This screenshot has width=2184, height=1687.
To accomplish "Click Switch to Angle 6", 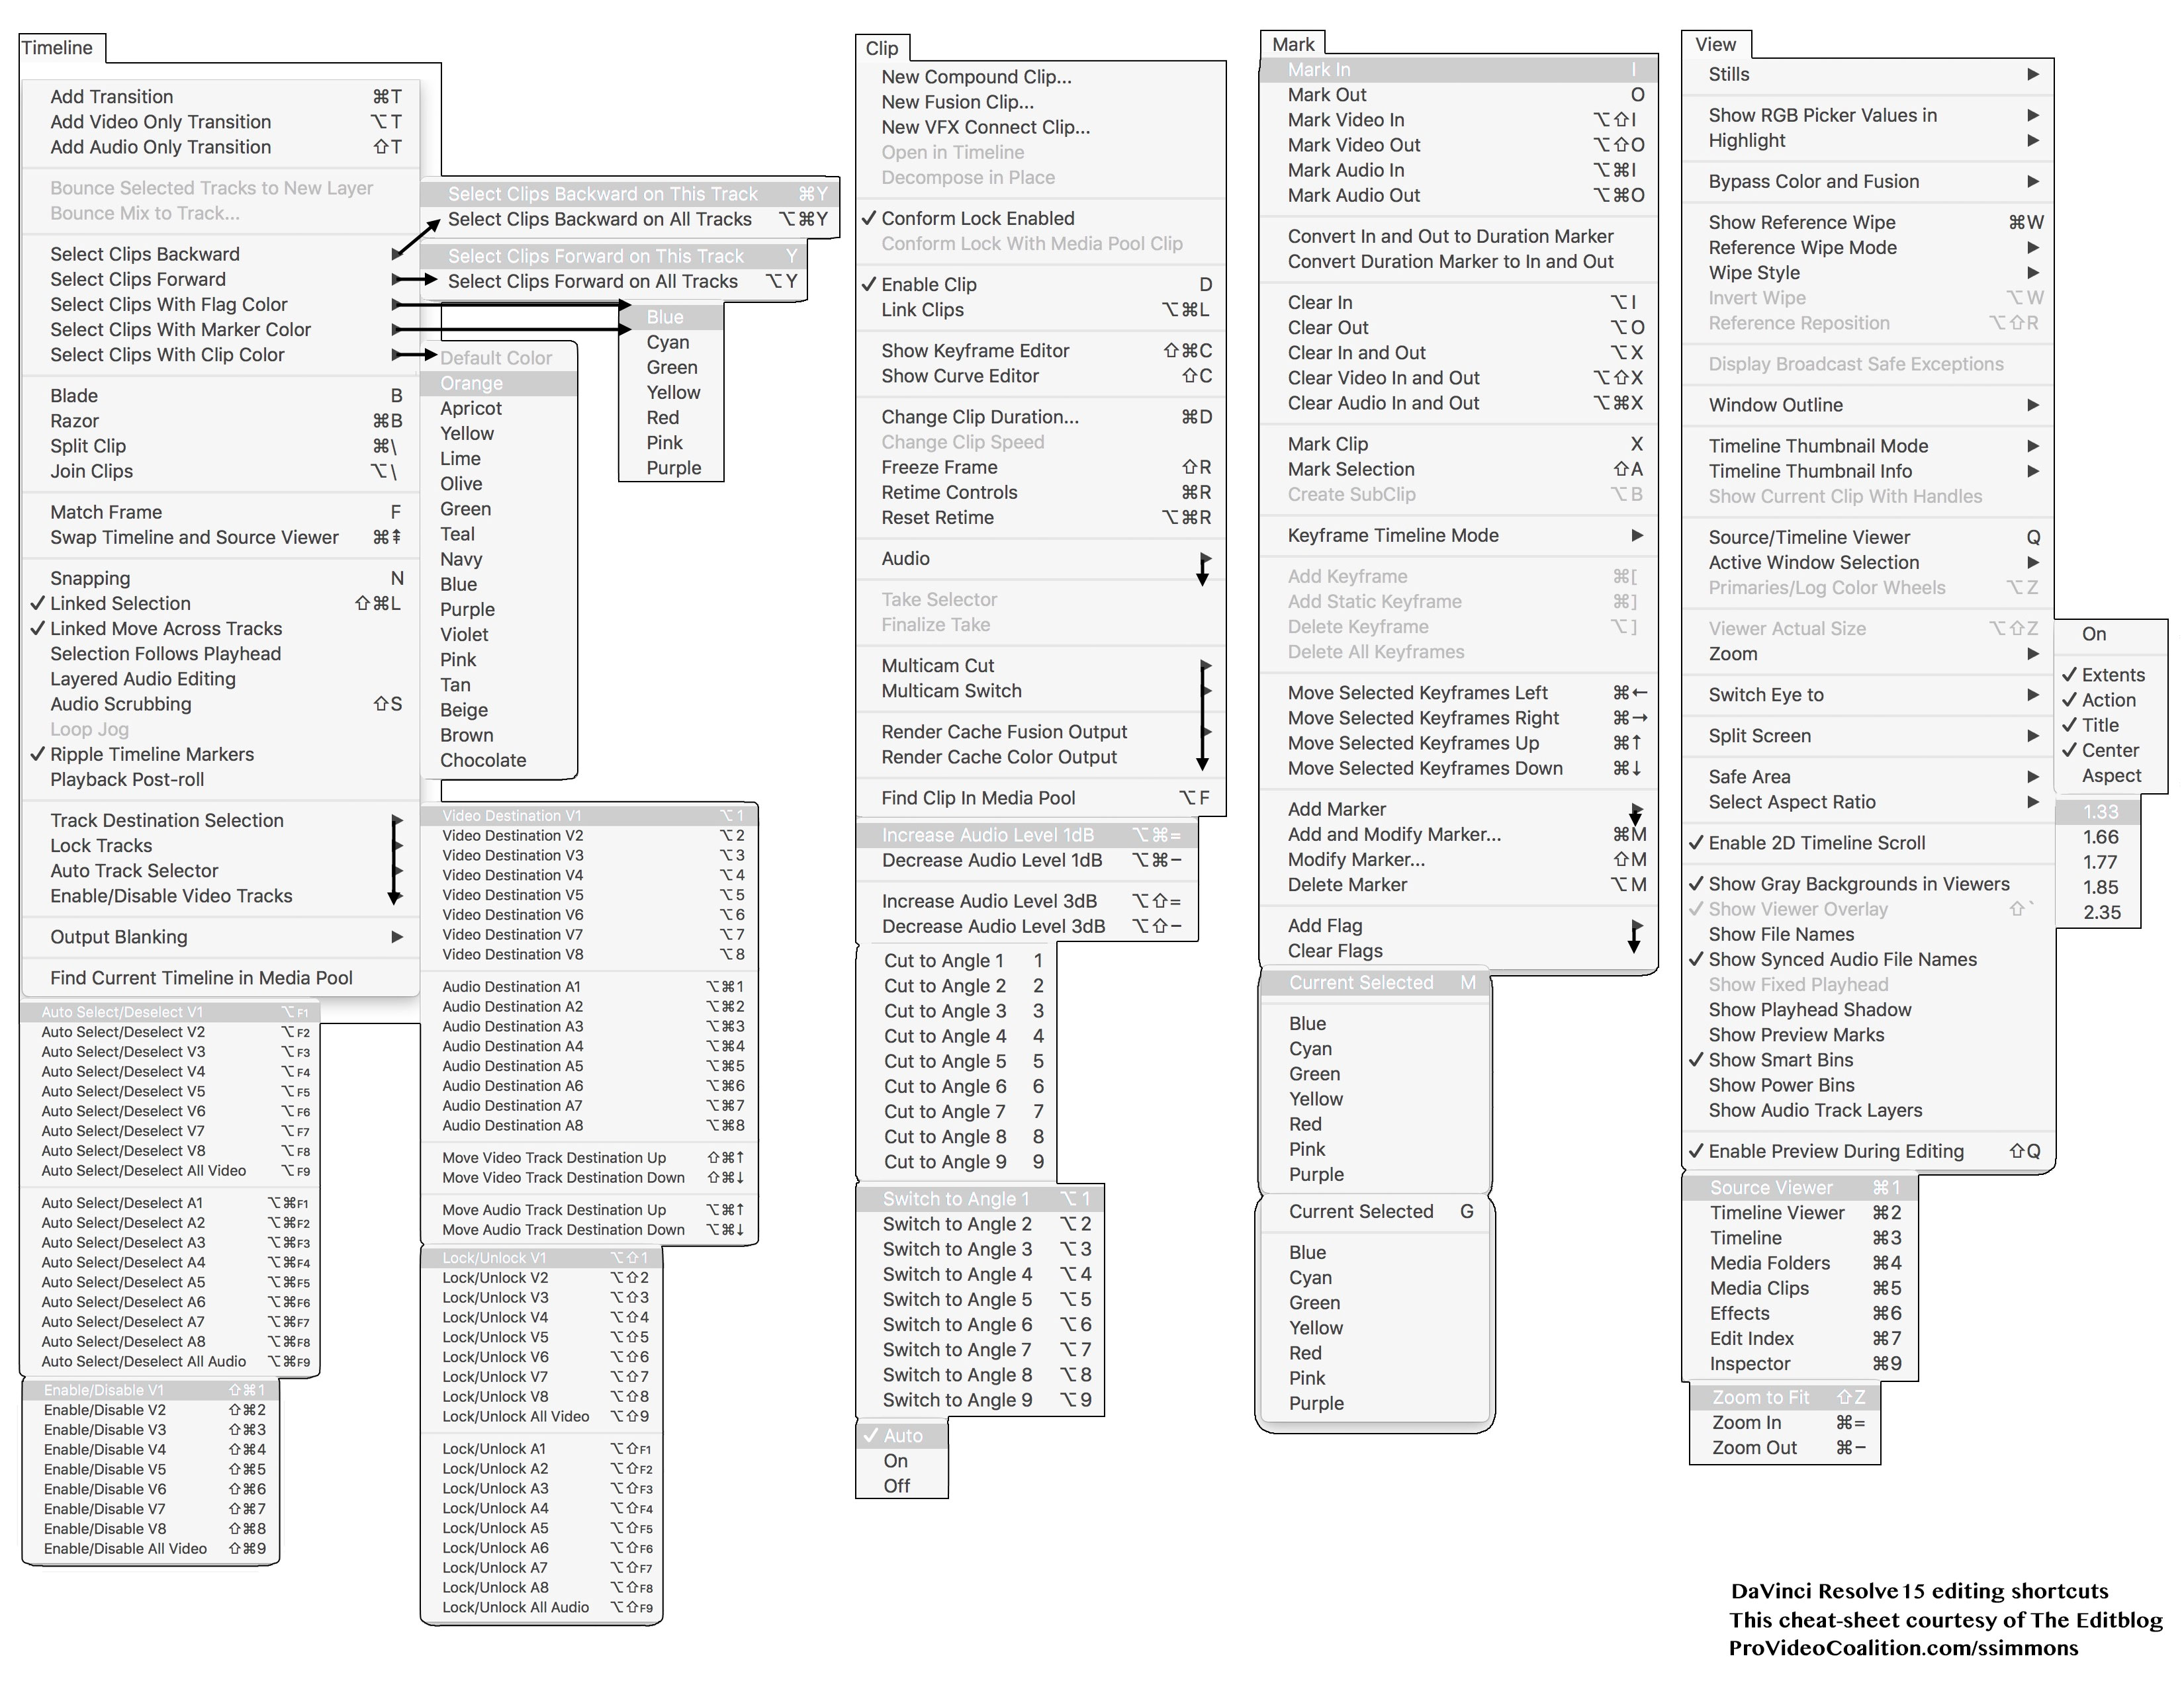I will pyautogui.click(x=980, y=1324).
